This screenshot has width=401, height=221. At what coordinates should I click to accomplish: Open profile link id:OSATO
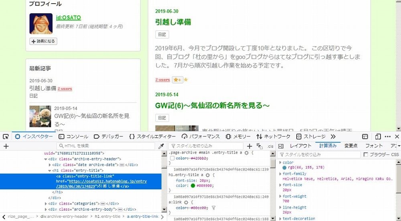[68, 18]
